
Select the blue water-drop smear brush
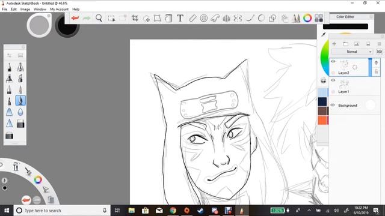coord(20,112)
